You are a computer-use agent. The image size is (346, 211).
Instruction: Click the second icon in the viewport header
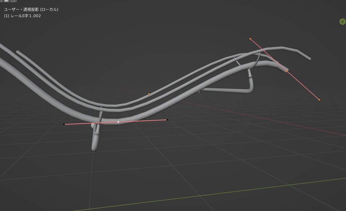[x=7, y=2]
